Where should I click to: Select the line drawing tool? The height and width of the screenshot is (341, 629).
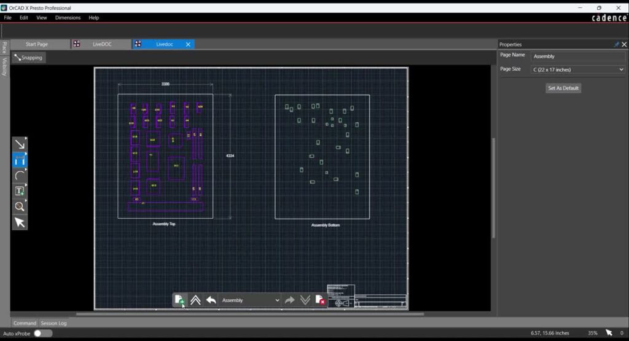(x=20, y=144)
